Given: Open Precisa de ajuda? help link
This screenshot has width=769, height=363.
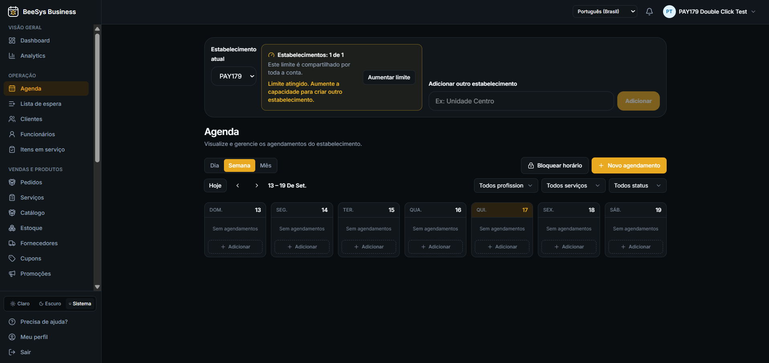Looking at the screenshot, I should click(x=50, y=322).
